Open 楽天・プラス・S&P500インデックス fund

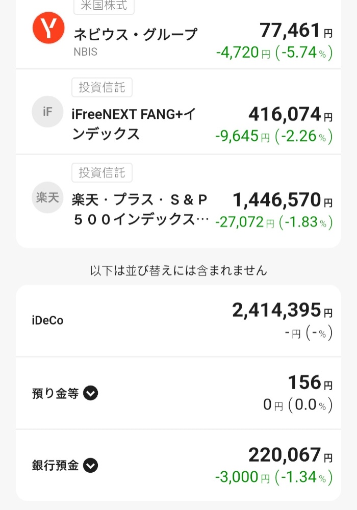pyautogui.click(x=178, y=201)
